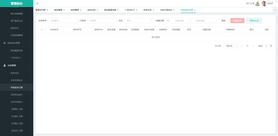Image resolution: width=278 pixels, height=136 pixels.
Task: Click the 会员帐号 input field
Action: [x=63, y=21]
